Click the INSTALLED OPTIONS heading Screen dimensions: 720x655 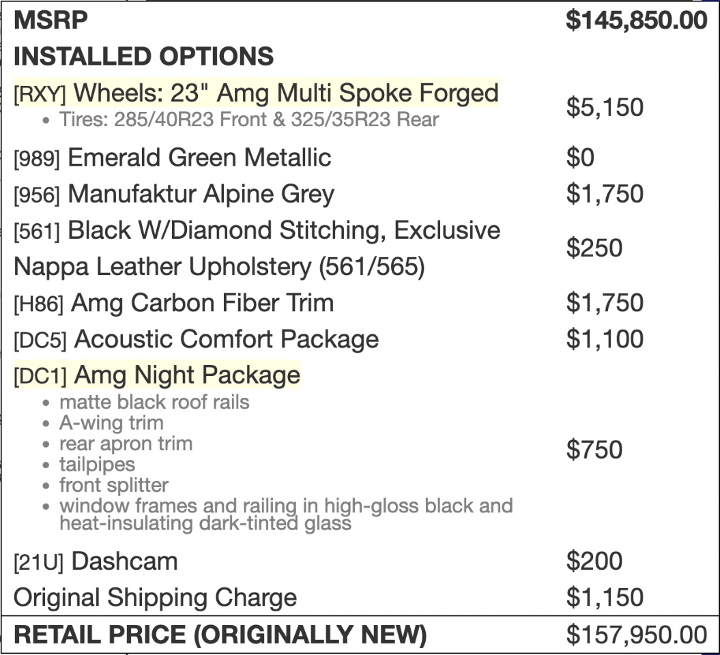coord(143,57)
